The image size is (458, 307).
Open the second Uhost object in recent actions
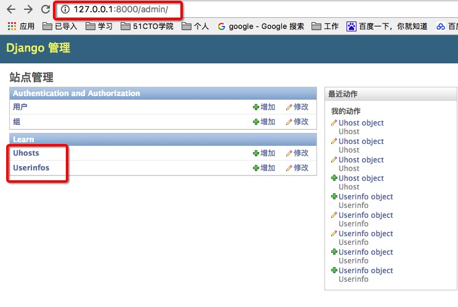361,142
